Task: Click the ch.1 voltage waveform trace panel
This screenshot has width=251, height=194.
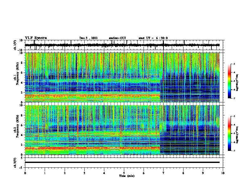Action: pos(124,45)
